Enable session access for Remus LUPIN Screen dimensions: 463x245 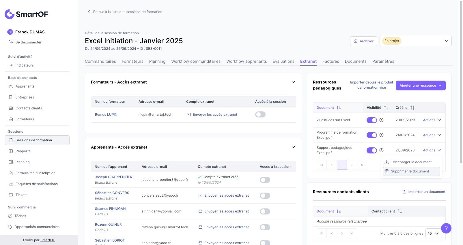tap(260, 115)
